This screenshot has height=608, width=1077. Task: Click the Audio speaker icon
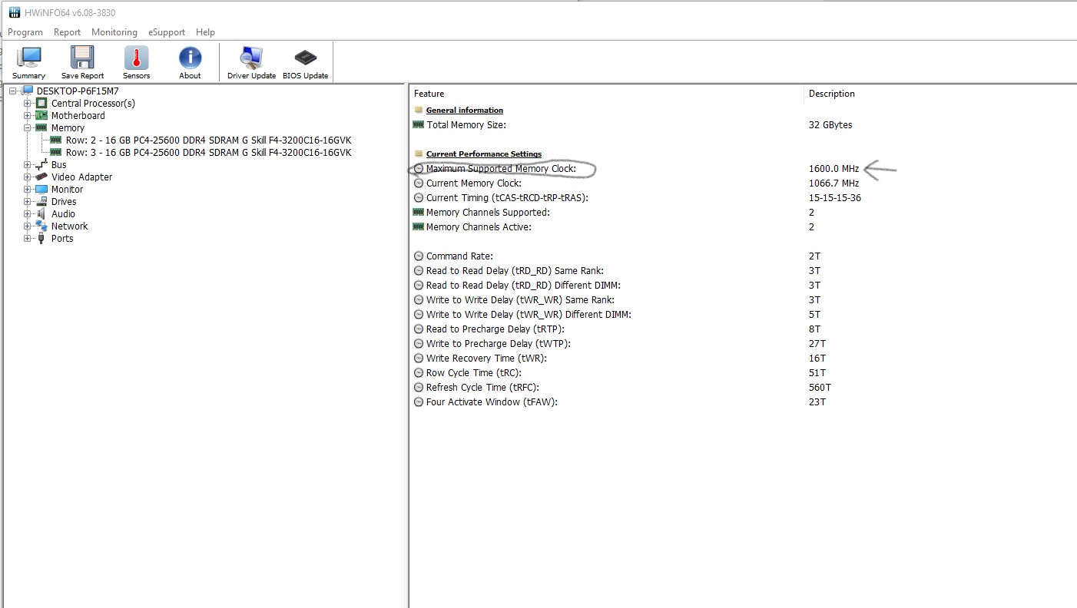point(41,213)
